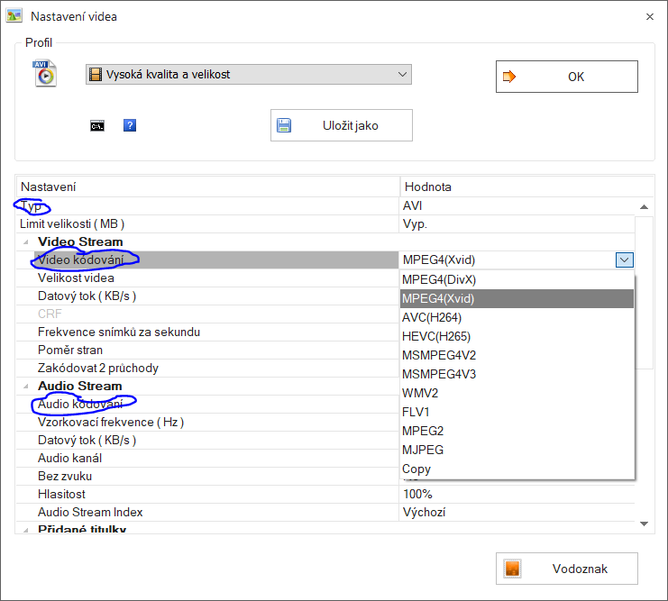The width and height of the screenshot is (668, 601).
Task: Click the blue help question mark icon
Action: [130, 125]
